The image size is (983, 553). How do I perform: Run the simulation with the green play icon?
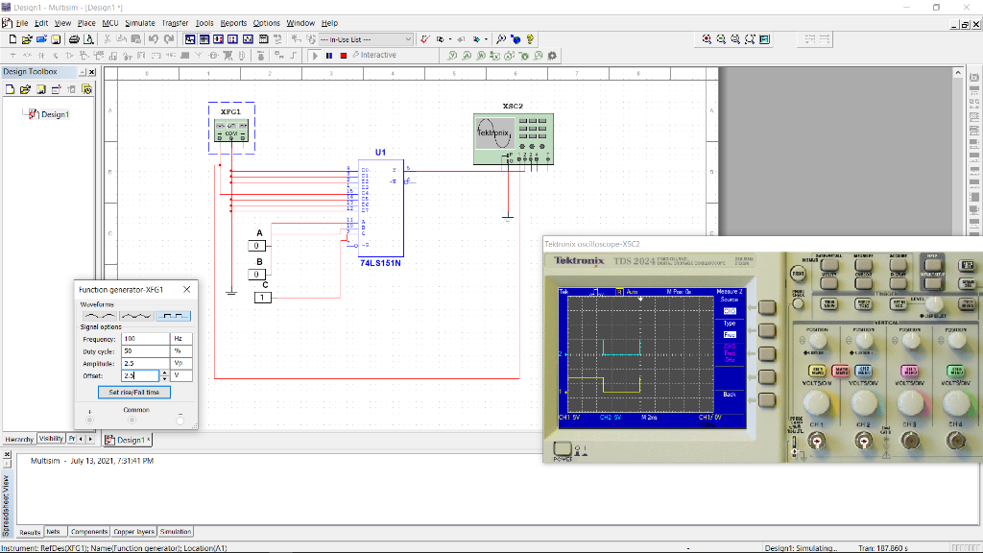pyautogui.click(x=315, y=55)
